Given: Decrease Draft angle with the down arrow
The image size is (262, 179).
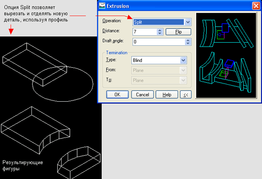Looking at the screenshot, I should tap(188, 44).
